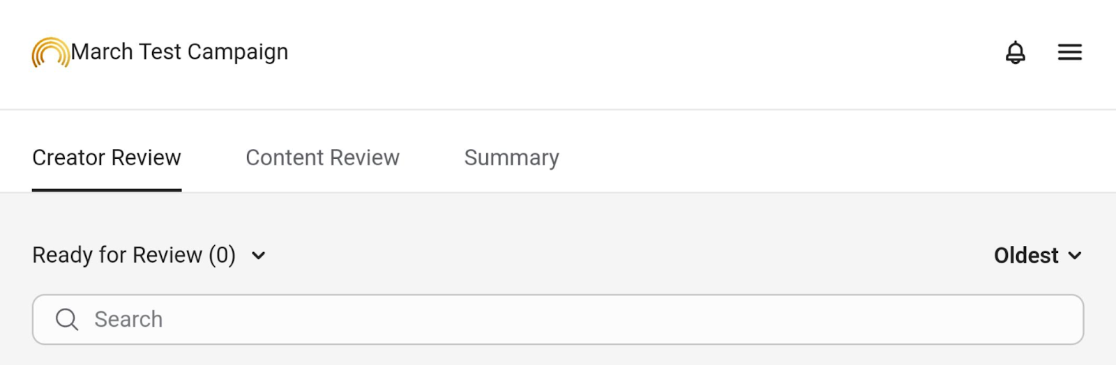Click the underline beneath Creator Review

coord(107,190)
